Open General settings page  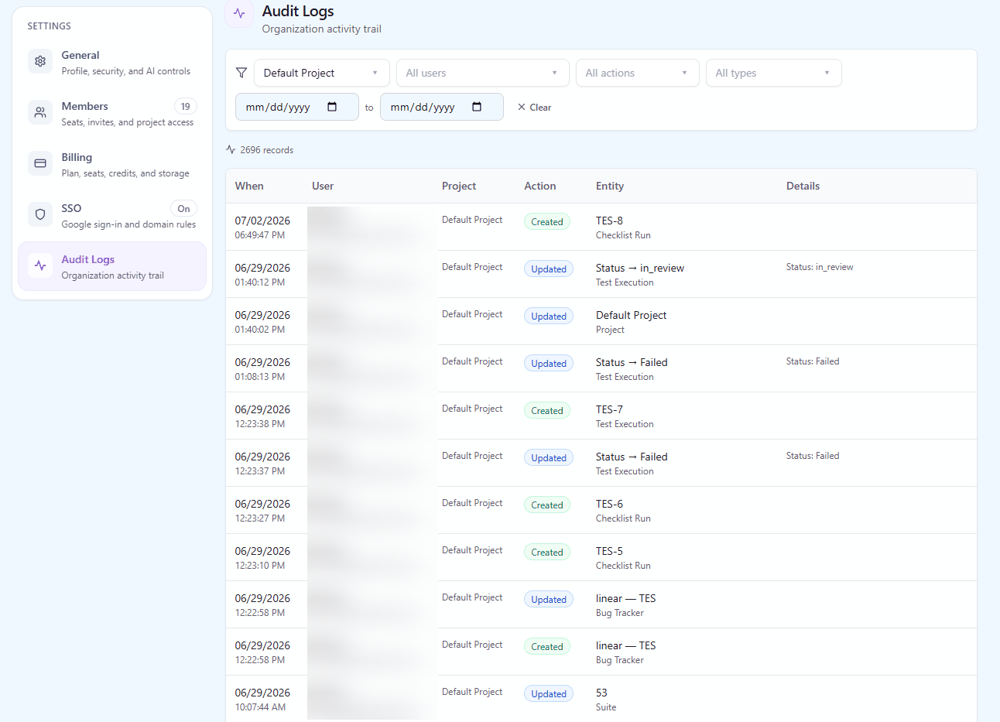tap(112, 63)
